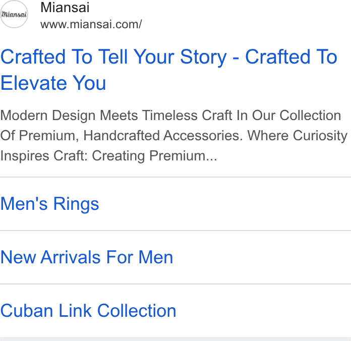Viewport: 351px width, 341px height.
Task: Select the 'Modern Design Meets Timeless Craft' description
Action: 173,135
